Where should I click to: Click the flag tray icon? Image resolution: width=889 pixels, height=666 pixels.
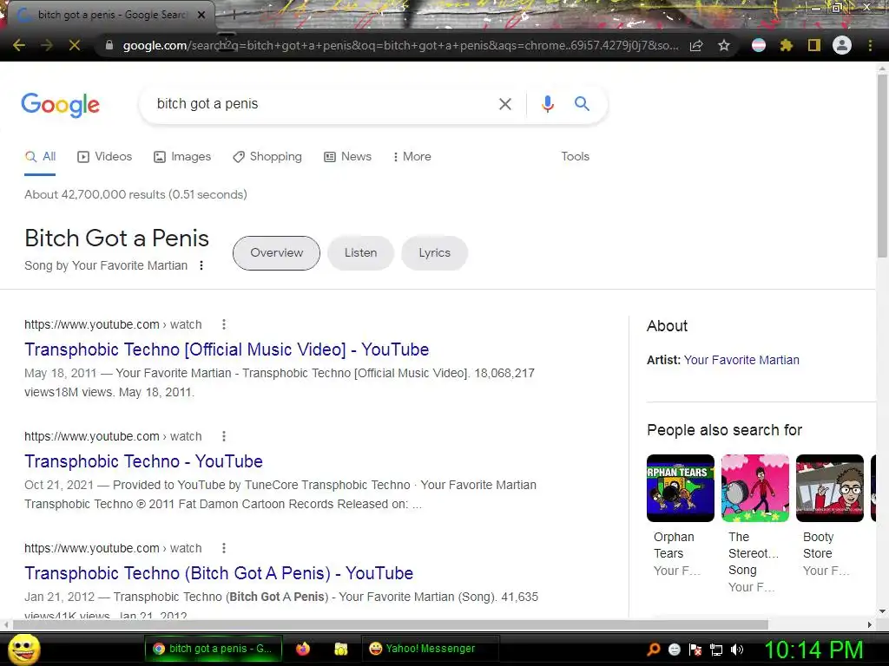pos(695,650)
